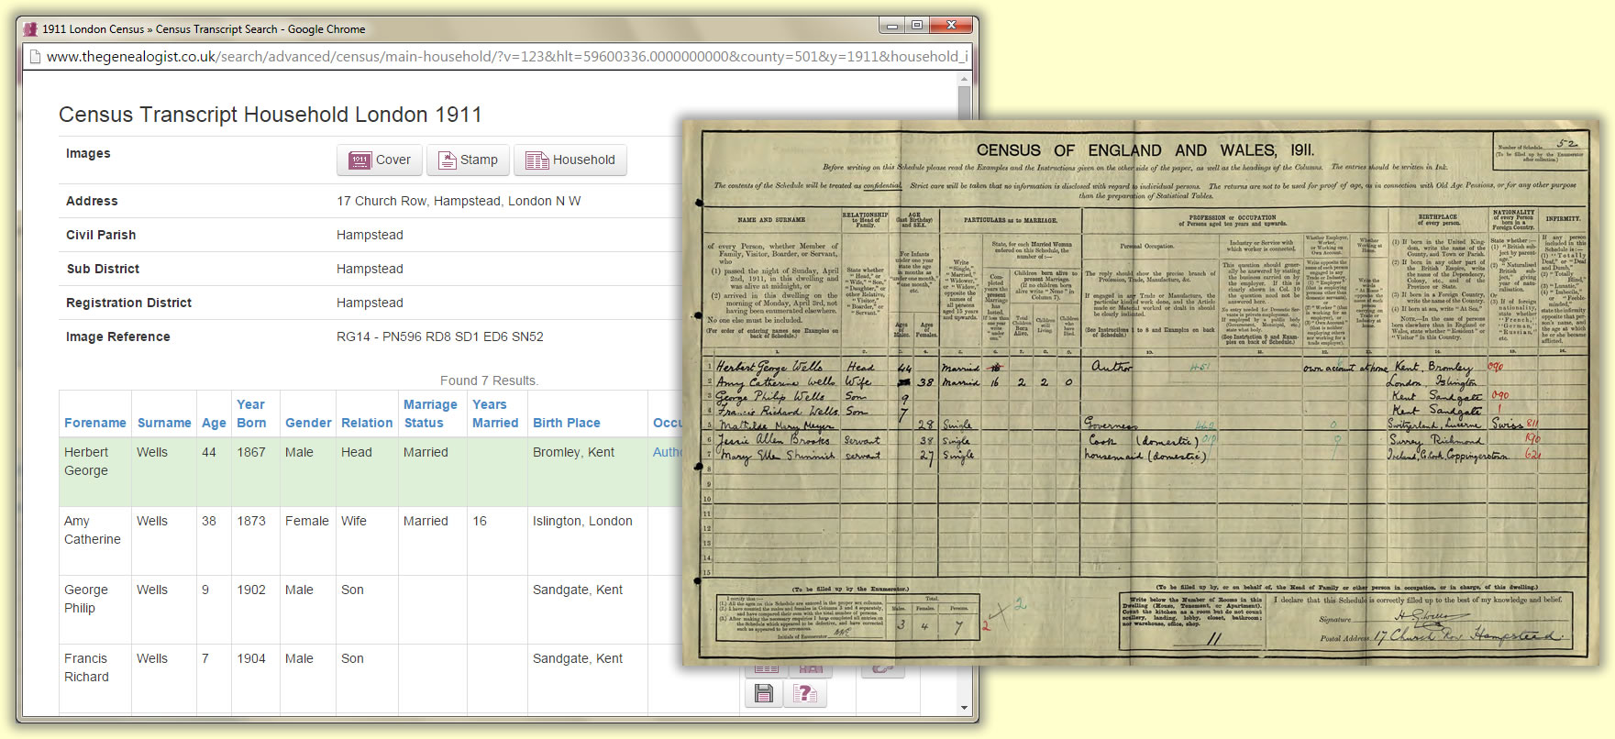
Task: Click 'RG14 - PN596 RD8 SD1 ED6 SN52' reference
Action: (x=440, y=336)
